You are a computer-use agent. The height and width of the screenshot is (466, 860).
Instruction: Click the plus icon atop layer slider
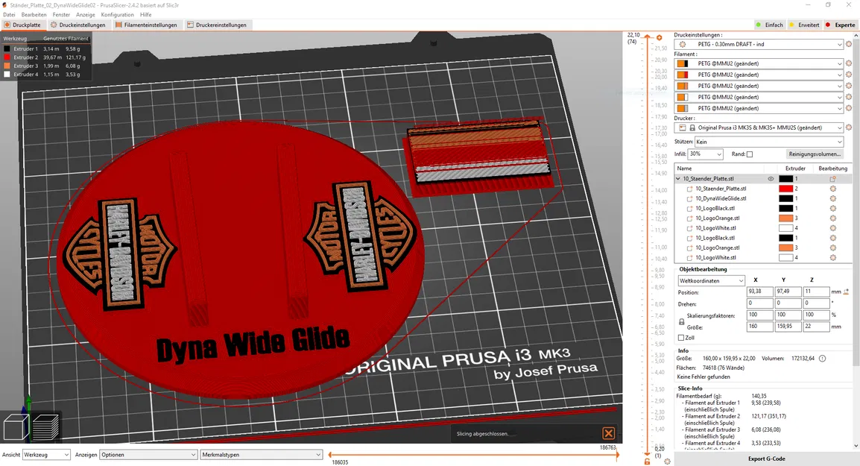point(660,38)
